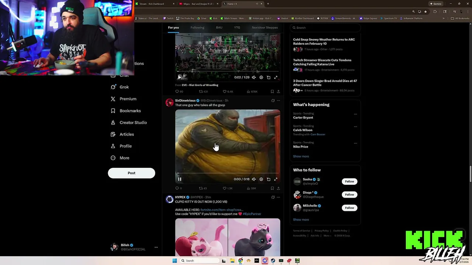Open 3 Doors Down Brad Arnold news story

(x=325, y=85)
